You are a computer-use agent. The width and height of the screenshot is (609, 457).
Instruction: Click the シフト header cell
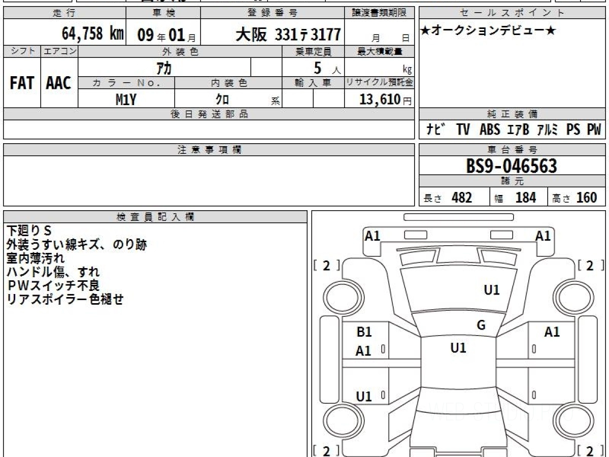(x=22, y=51)
